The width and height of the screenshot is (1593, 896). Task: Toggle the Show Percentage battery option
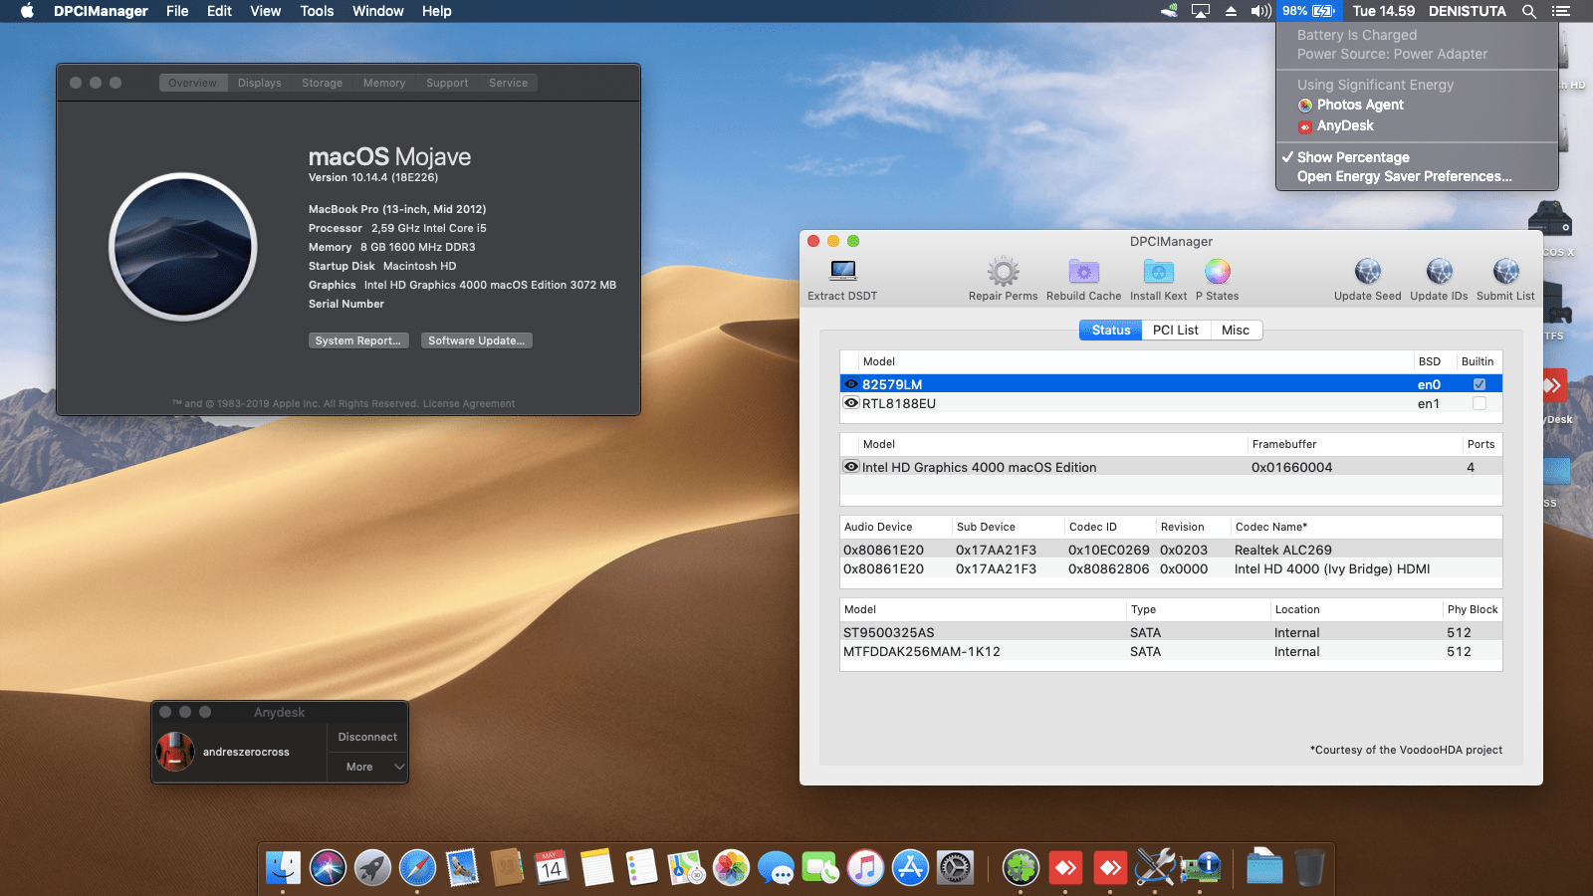(1353, 157)
